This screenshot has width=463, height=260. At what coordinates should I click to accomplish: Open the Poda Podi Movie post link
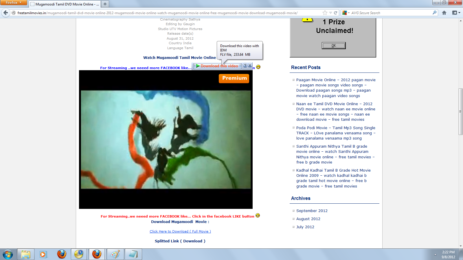(336, 133)
